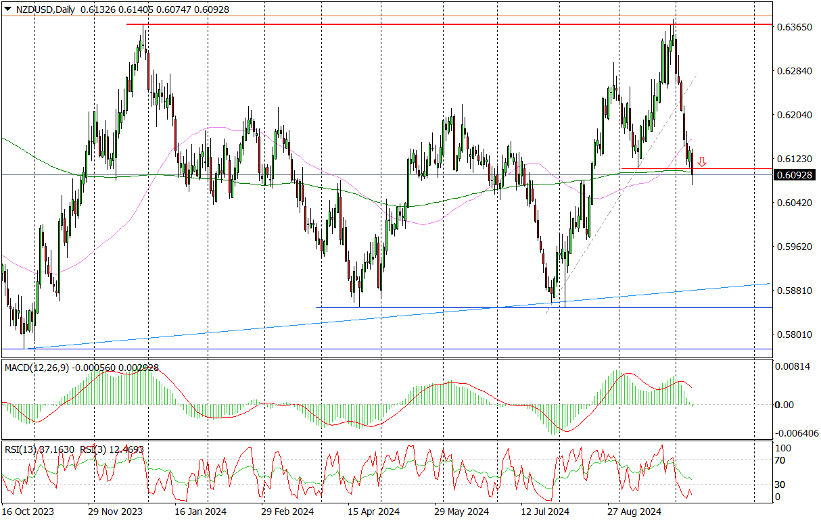Image resolution: width=821 pixels, height=521 pixels.
Task: Click price level 0.63650 on the axis
Action: (x=795, y=27)
